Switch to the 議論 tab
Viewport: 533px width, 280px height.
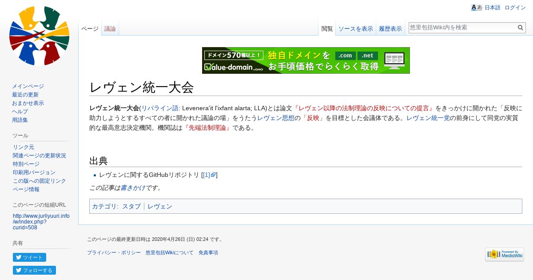[x=110, y=29]
